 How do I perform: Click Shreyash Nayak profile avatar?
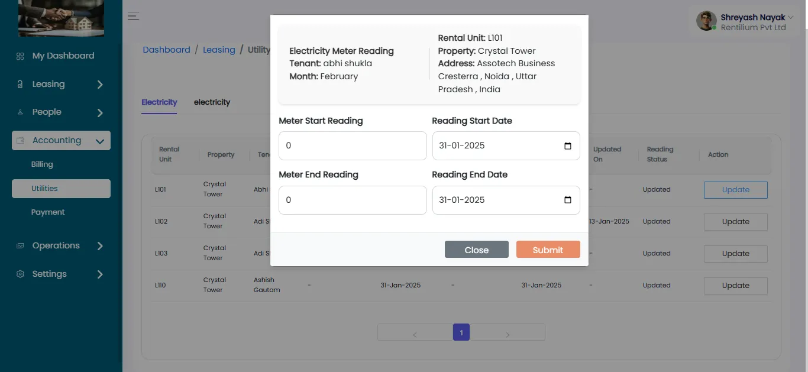coord(706,21)
